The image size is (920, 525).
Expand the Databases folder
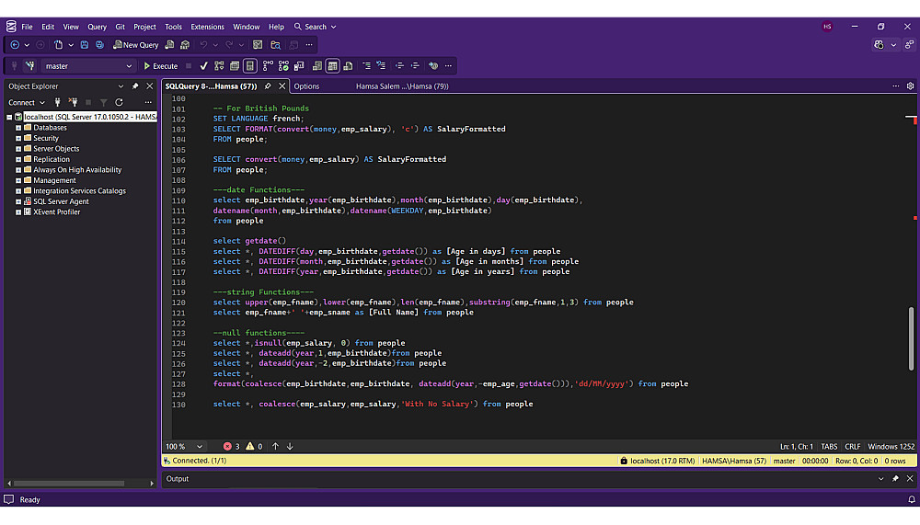18,128
